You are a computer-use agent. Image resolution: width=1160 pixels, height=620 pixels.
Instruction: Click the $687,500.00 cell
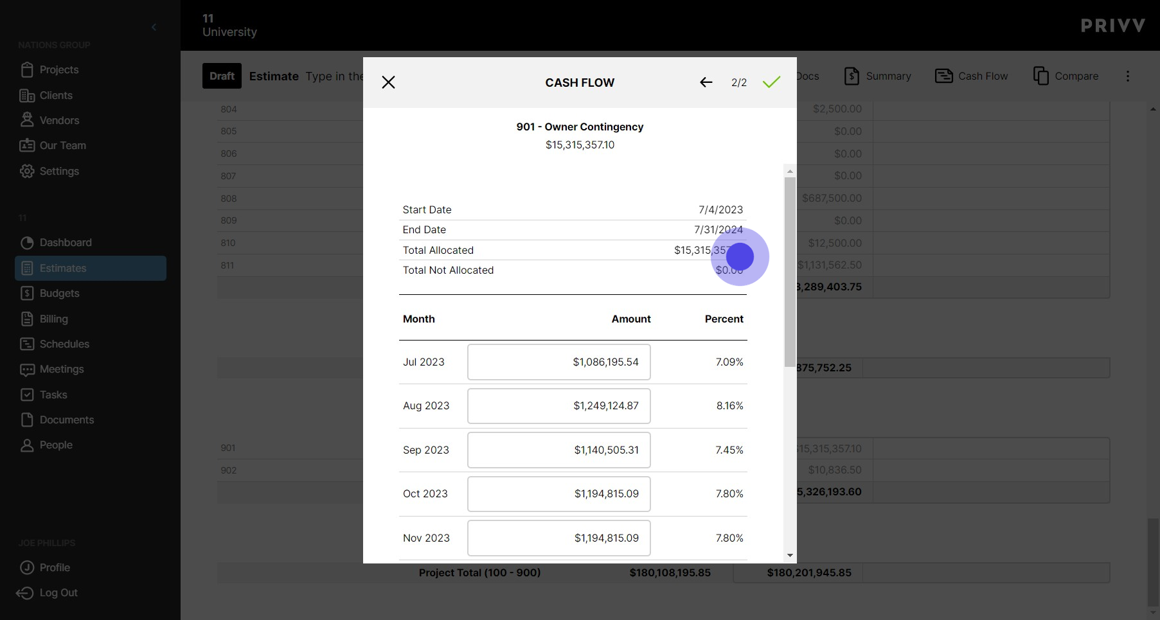pos(832,198)
